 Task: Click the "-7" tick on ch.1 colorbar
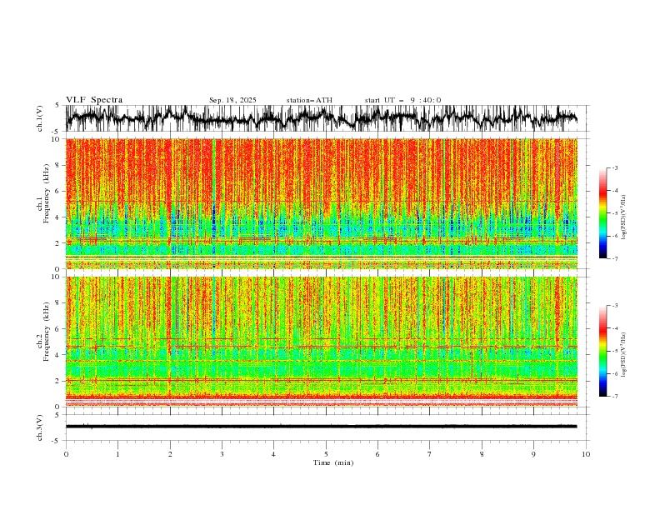615,259
